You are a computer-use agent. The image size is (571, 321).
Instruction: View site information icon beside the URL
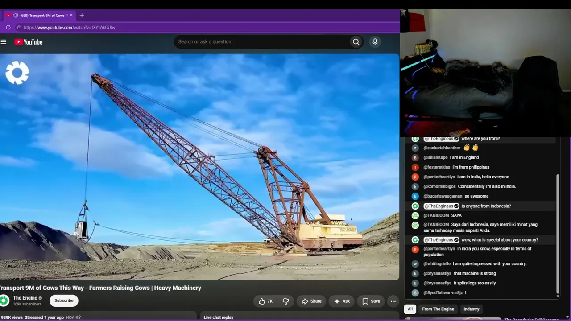pos(19,27)
